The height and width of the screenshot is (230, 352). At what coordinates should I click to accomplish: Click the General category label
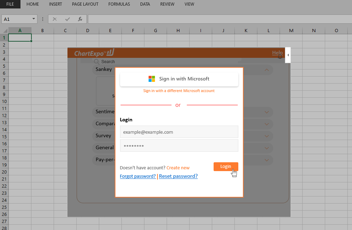coord(105,148)
